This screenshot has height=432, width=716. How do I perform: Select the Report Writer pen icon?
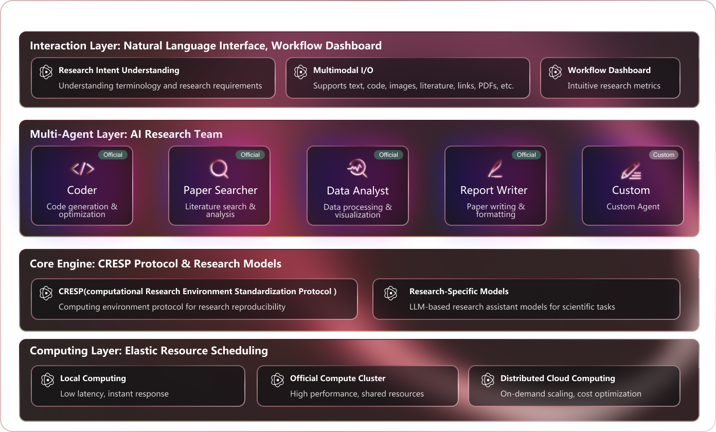pyautogui.click(x=494, y=168)
